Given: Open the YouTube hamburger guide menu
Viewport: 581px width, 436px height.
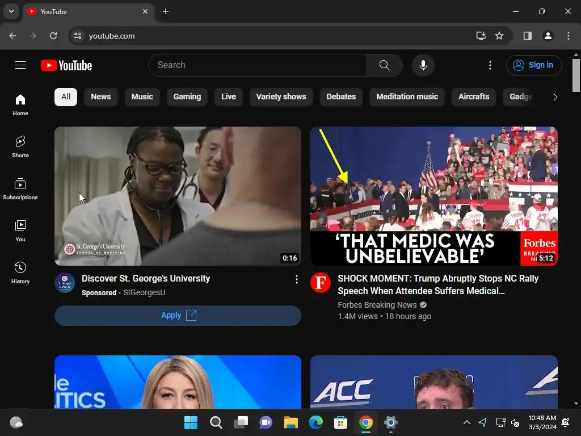Looking at the screenshot, I should click(20, 65).
